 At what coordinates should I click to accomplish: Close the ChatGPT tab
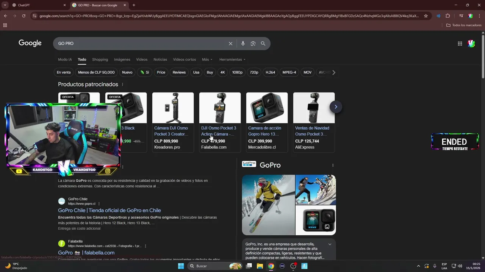[x=64, y=5]
